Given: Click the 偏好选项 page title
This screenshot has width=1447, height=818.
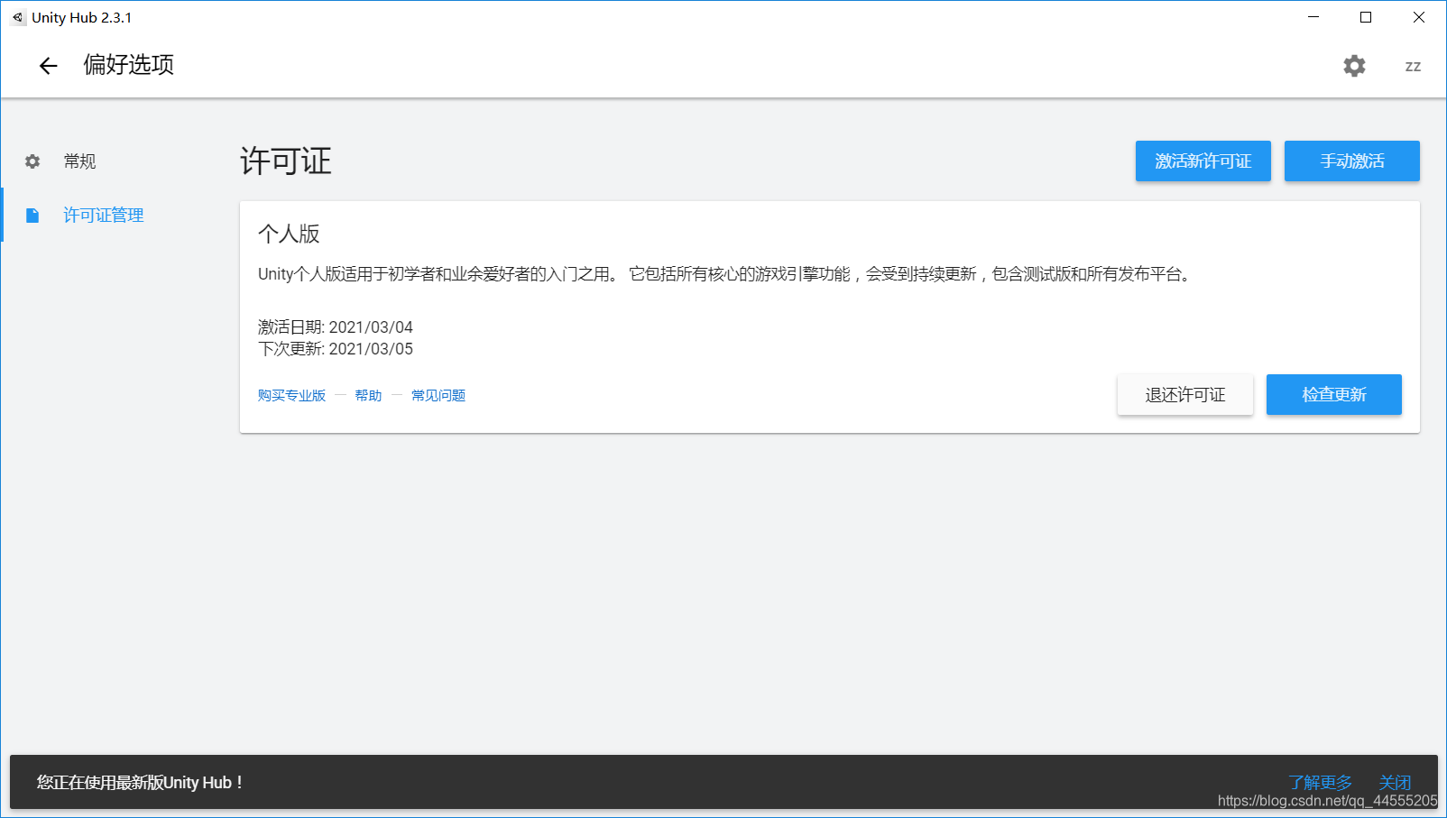Looking at the screenshot, I should tap(129, 65).
